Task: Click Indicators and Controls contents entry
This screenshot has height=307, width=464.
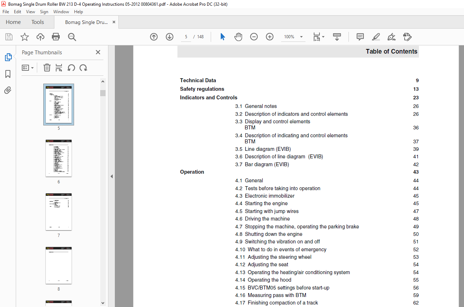Action: click(209, 98)
